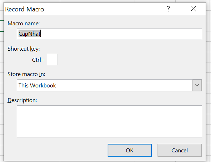Click the Description label
Viewport: 211px width, 162px height.
pyautogui.click(x=22, y=100)
